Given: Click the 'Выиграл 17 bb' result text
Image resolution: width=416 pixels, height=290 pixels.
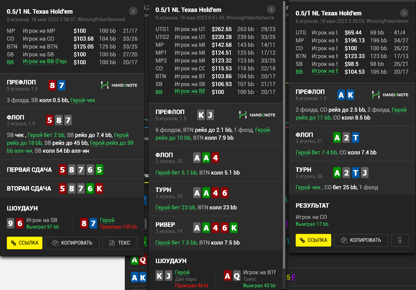Looking at the screenshot, I should (312, 224).
